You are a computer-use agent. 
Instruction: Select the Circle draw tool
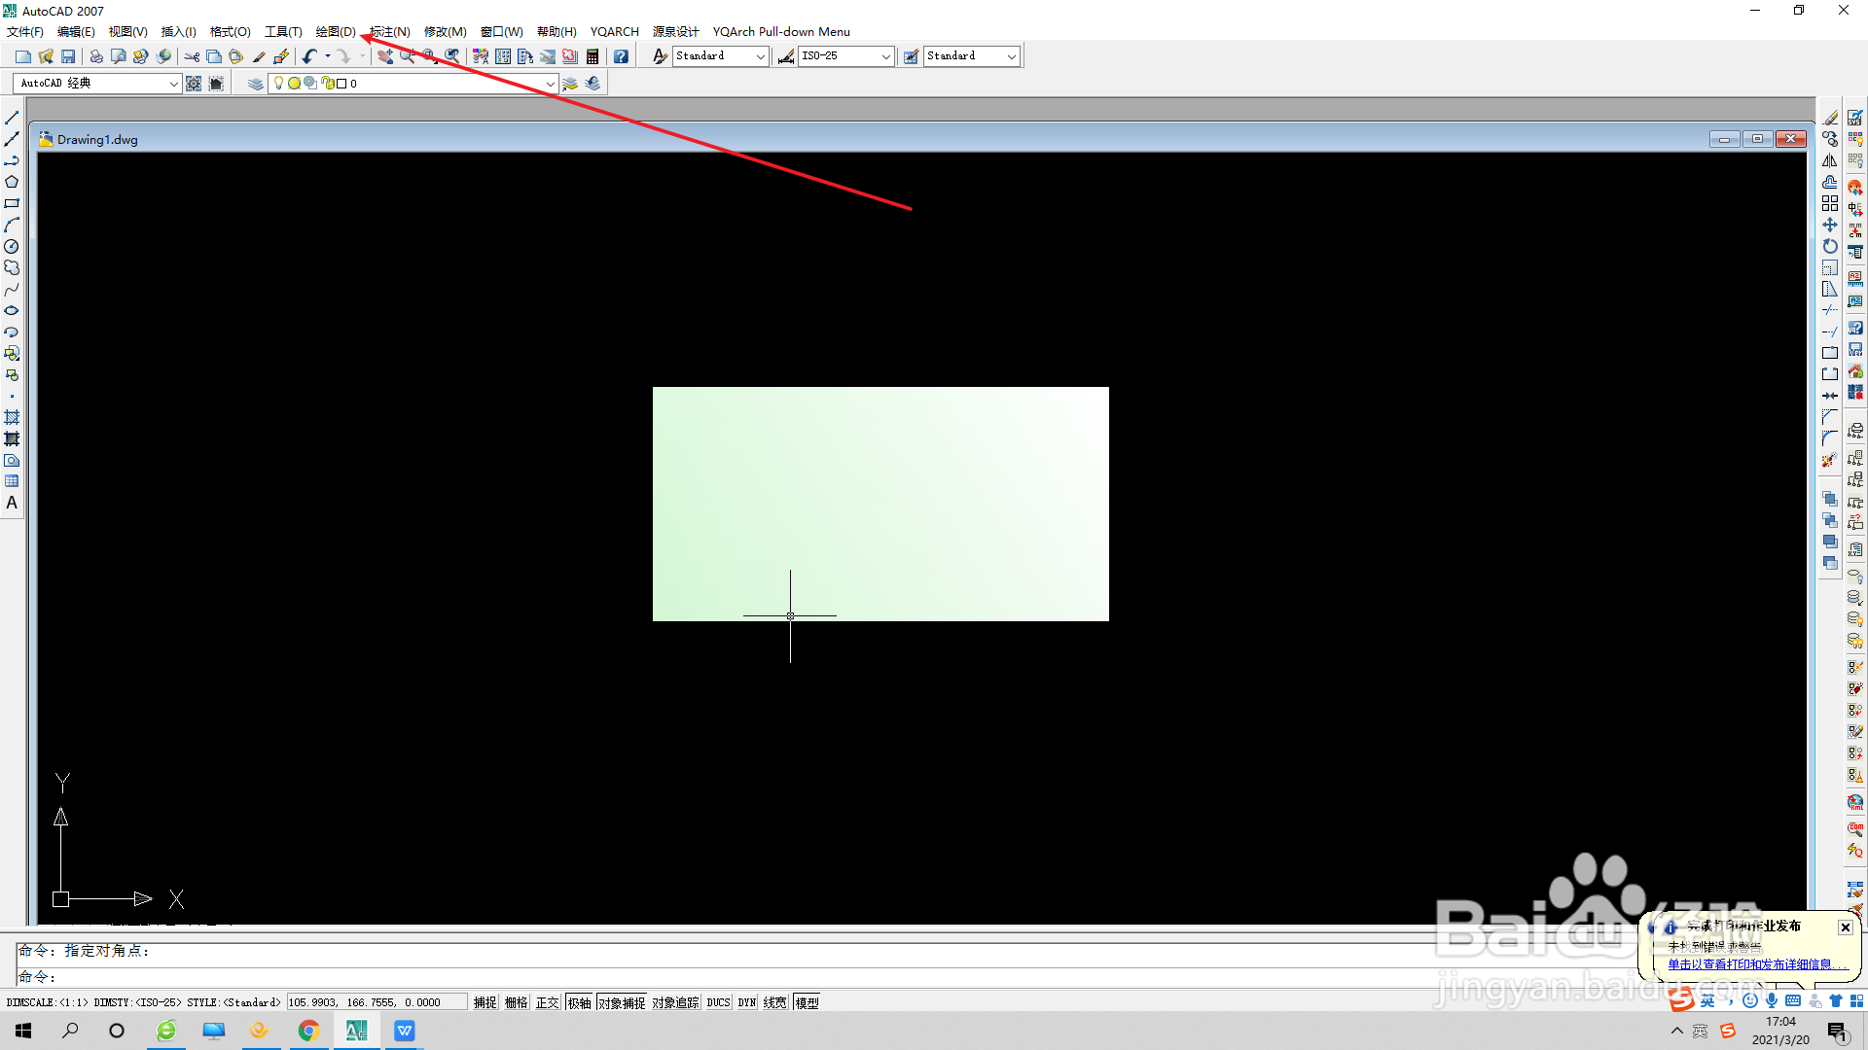coord(12,247)
